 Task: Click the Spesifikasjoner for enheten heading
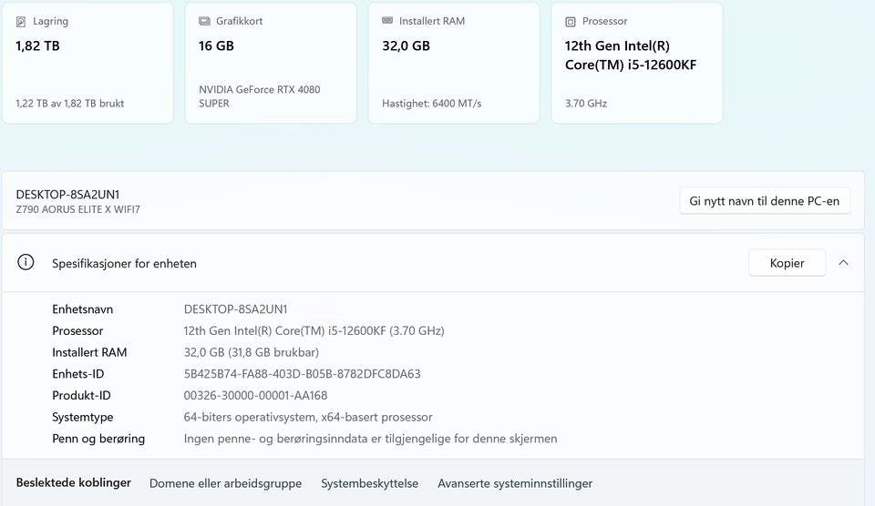[125, 263]
